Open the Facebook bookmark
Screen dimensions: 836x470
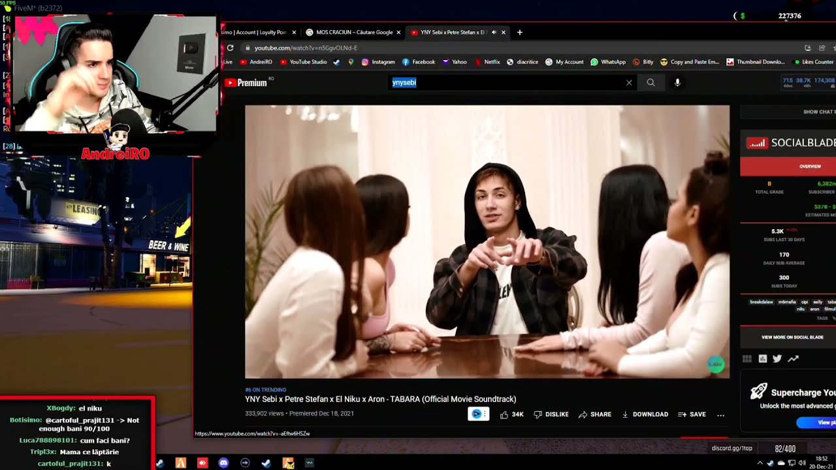(419, 62)
